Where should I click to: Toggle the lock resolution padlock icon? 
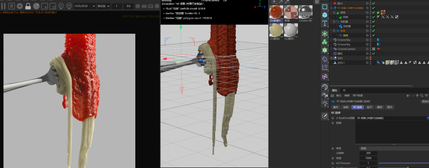pyautogui.click(x=28, y=6)
